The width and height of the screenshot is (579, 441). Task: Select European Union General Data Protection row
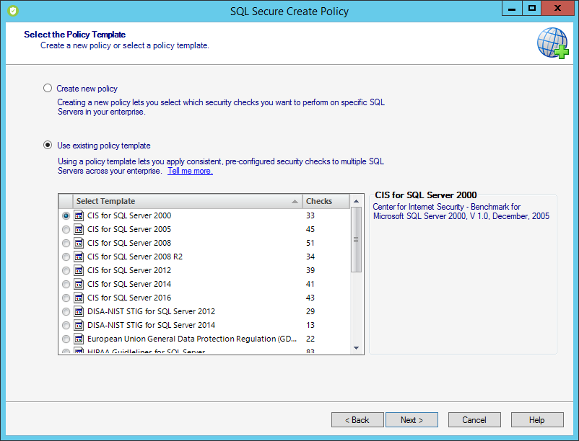pos(204,339)
